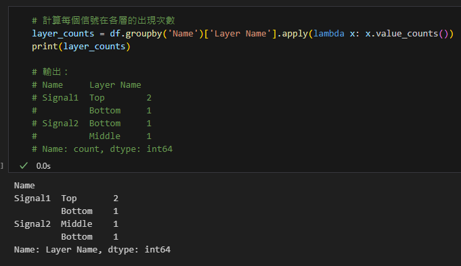Viewport: 461px width, 266px height.
Task: Click the 'Name: Layer Name, dtype: int64' output line
Action: click(92, 250)
